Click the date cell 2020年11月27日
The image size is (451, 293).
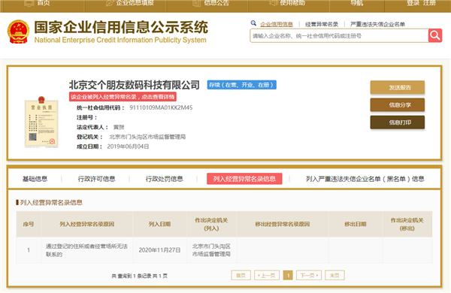[x=159, y=250]
